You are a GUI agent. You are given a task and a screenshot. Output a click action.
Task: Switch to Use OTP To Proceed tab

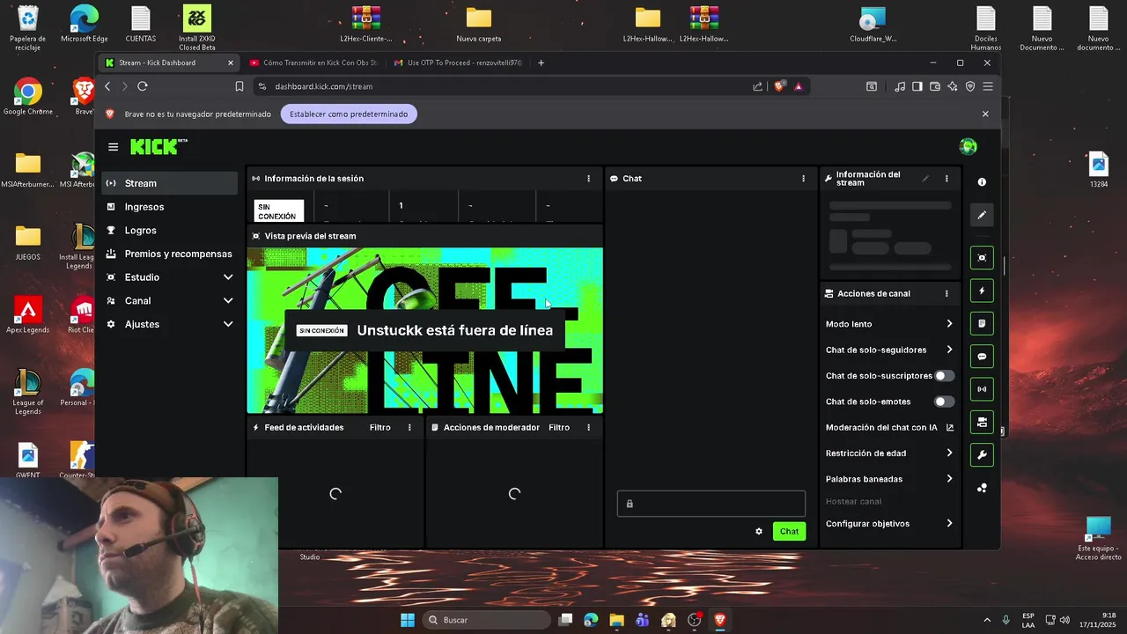click(457, 63)
